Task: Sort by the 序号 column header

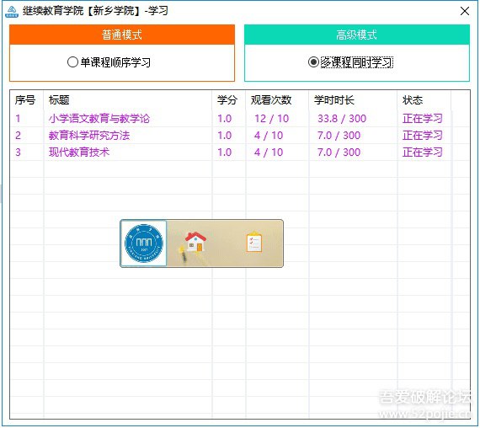Action: coord(27,100)
